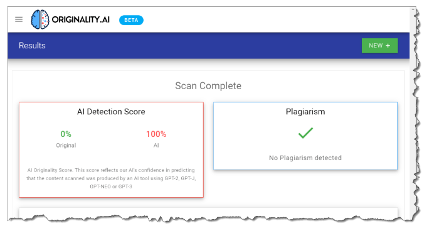Click the green NEW + button

380,46
